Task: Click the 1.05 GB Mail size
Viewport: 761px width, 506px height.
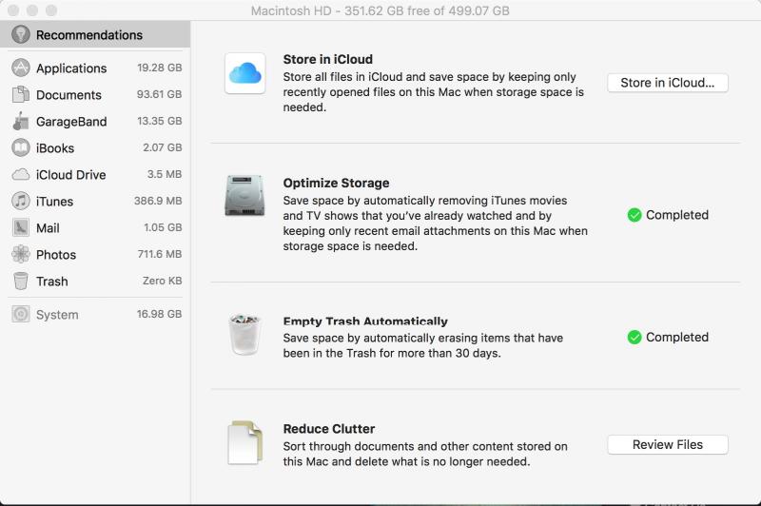Action: coord(163,227)
